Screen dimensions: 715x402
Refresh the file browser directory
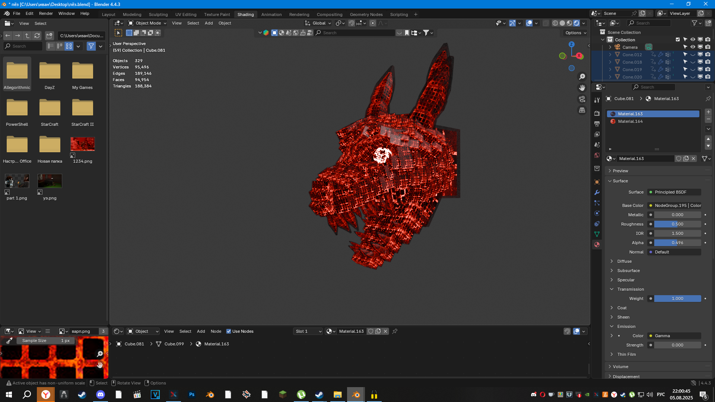pos(37,36)
